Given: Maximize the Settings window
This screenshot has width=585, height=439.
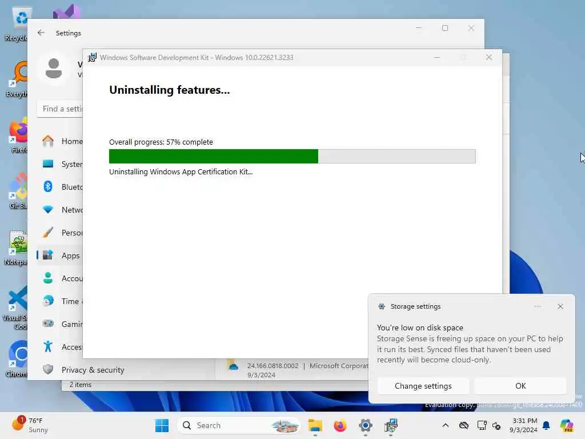Looking at the screenshot, I should pyautogui.click(x=444, y=28).
